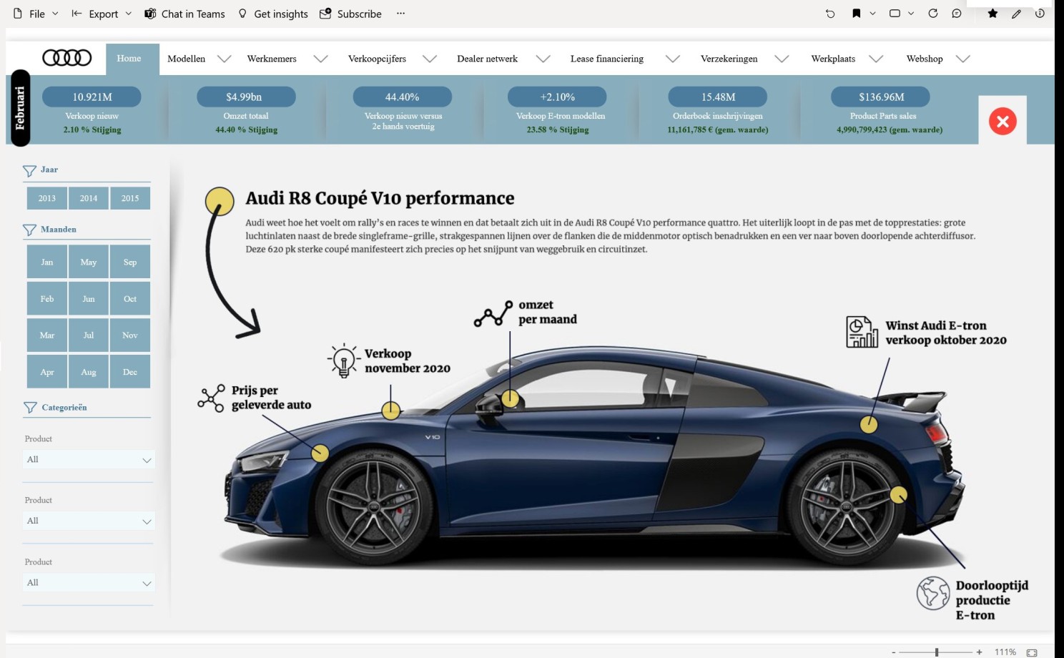
Task: Toggle the Mar month filter
Action: point(47,335)
